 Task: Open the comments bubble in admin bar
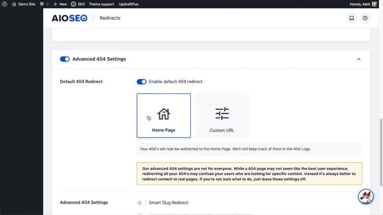tap(44, 4)
